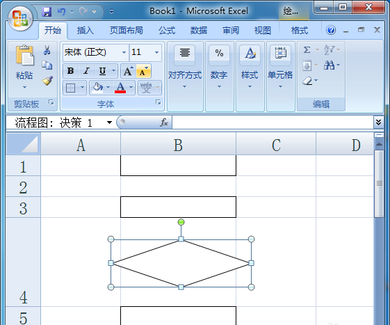Click the green rotation handle of the diamond
This screenshot has height=325, width=390.
(181, 221)
